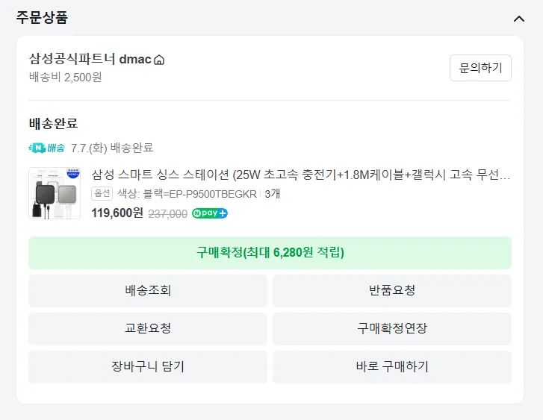Click the 삼성공식파트너 dmac seller name
The width and height of the screenshot is (543, 420).
click(x=90, y=59)
